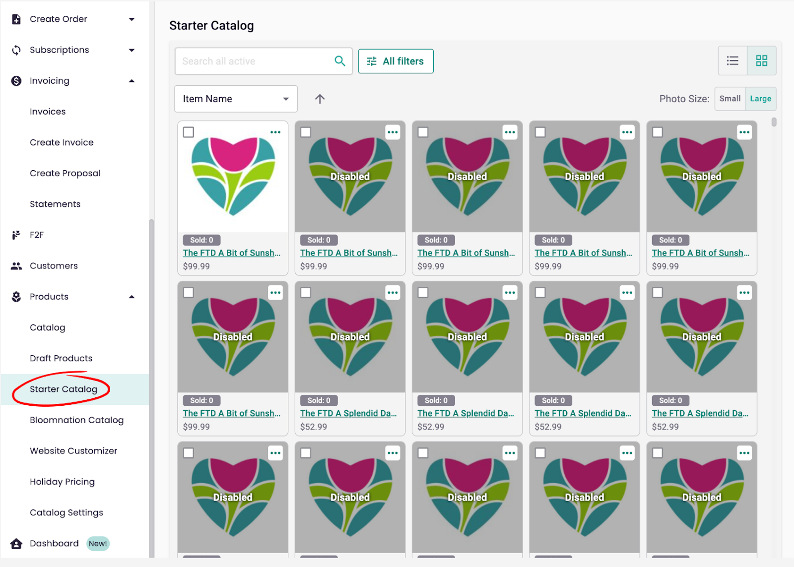Open the Item Name sort dropdown

[236, 99]
